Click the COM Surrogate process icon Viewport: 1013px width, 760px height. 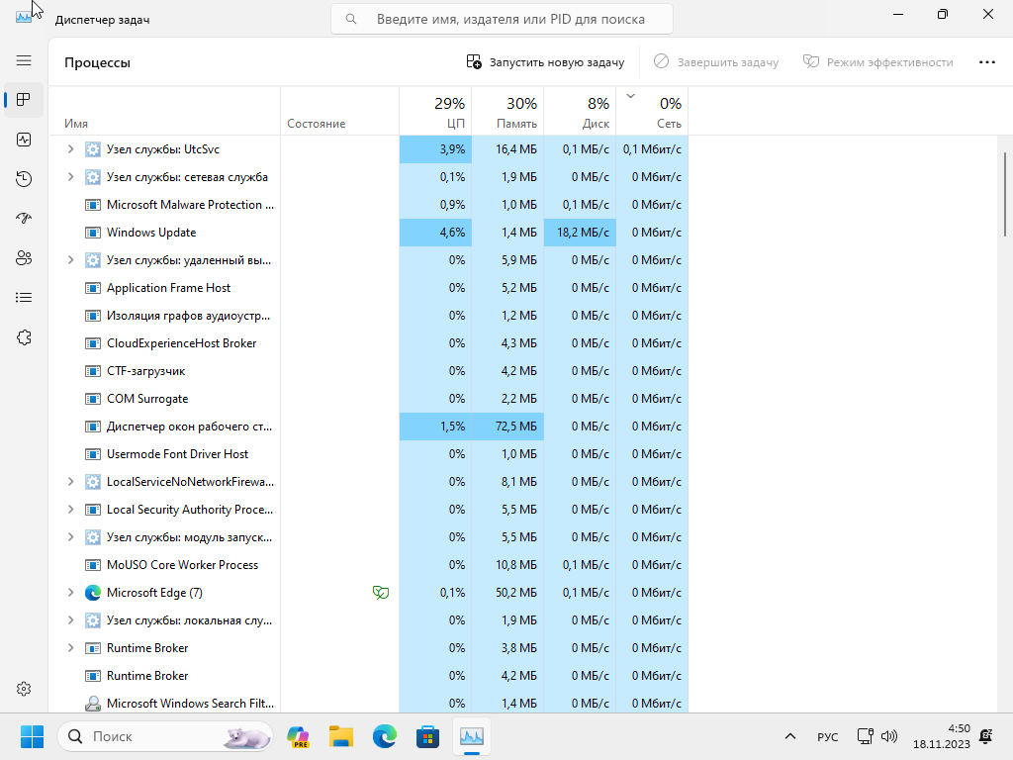click(93, 399)
